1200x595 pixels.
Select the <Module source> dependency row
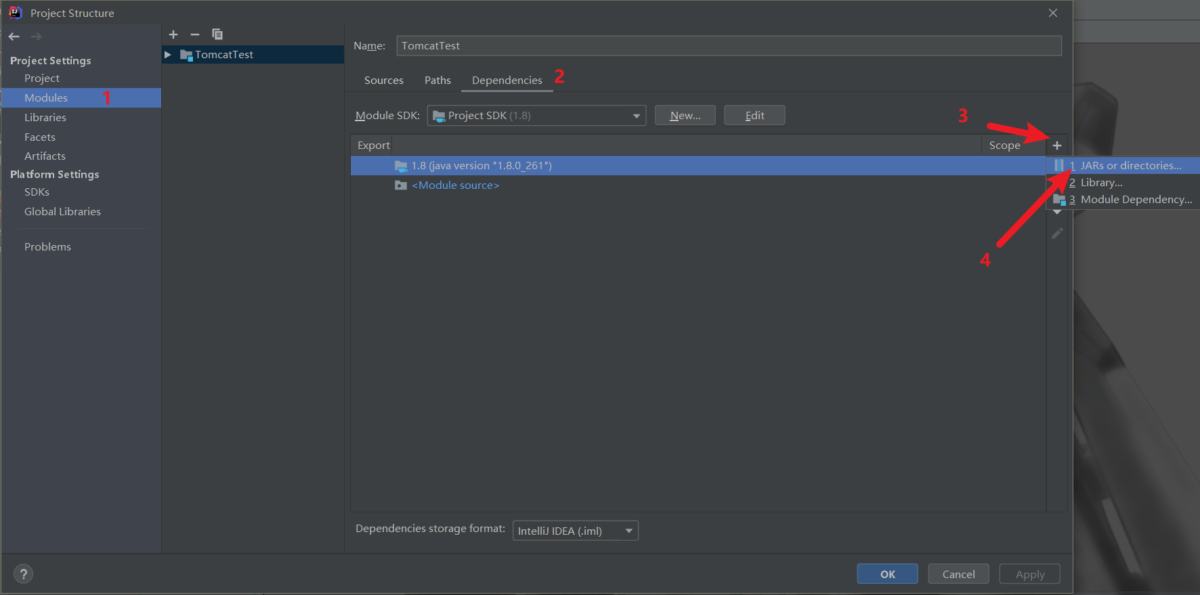[698, 185]
